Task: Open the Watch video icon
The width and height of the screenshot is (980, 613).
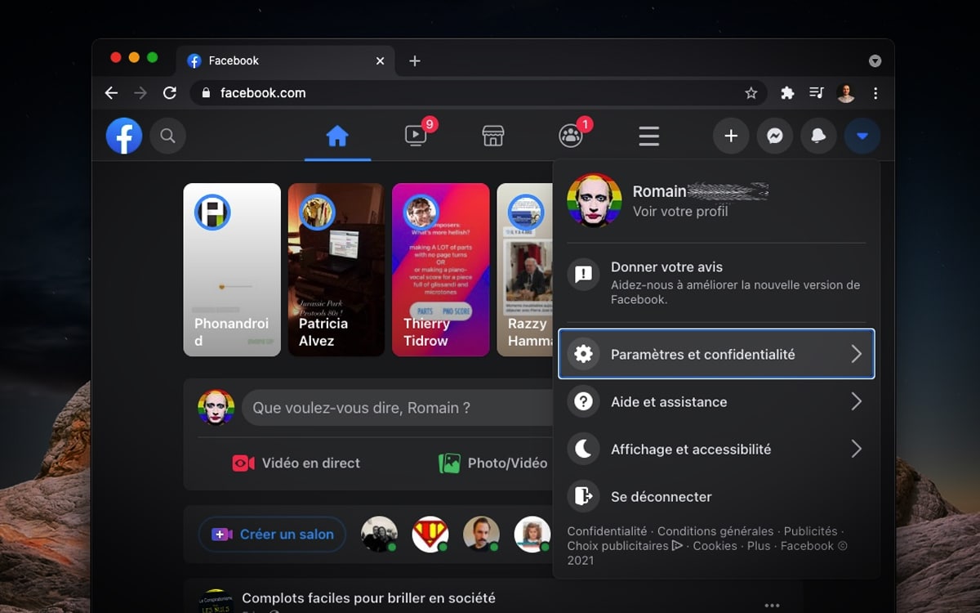Action: pyautogui.click(x=416, y=136)
